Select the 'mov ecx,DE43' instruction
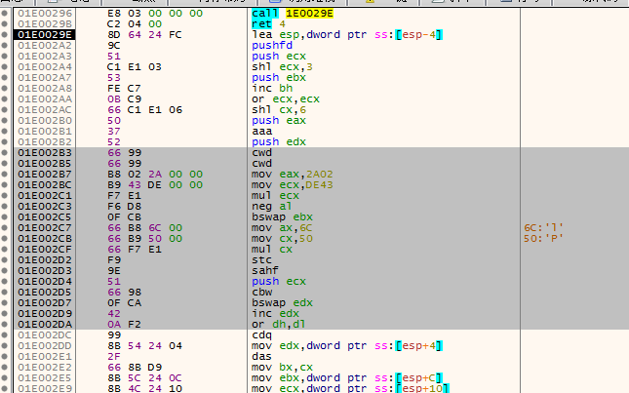The height and width of the screenshot is (393, 629). click(293, 185)
